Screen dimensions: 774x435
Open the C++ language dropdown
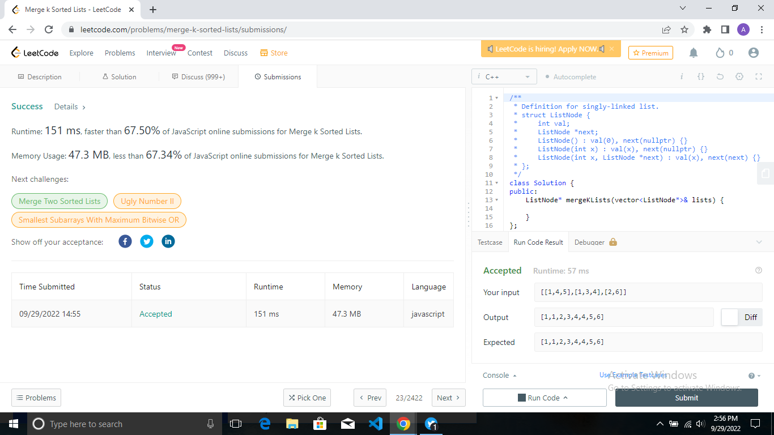[x=504, y=76]
